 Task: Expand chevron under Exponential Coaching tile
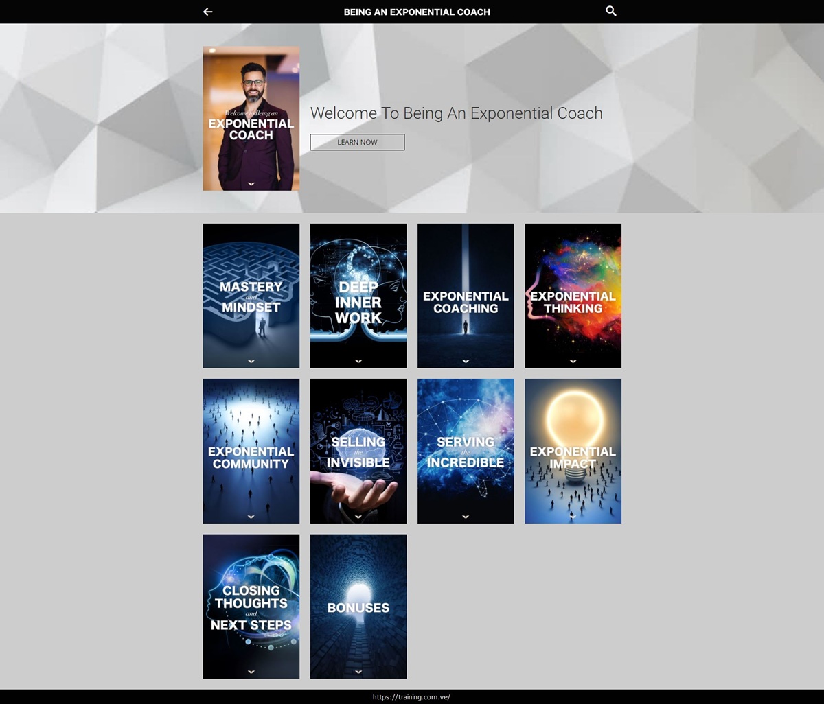click(x=466, y=361)
